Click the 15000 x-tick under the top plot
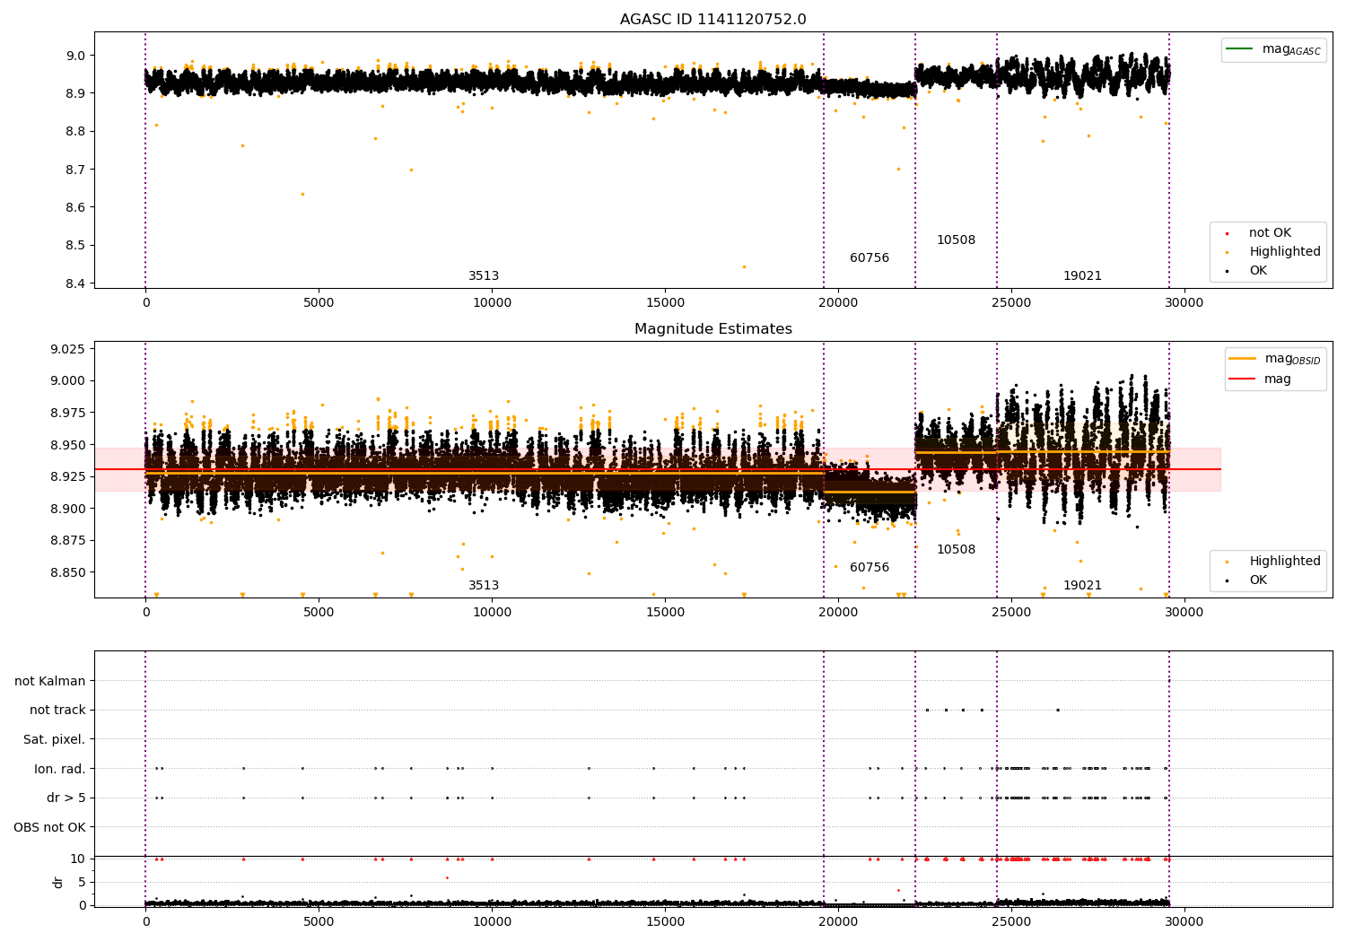1346x942 pixels. tap(664, 303)
